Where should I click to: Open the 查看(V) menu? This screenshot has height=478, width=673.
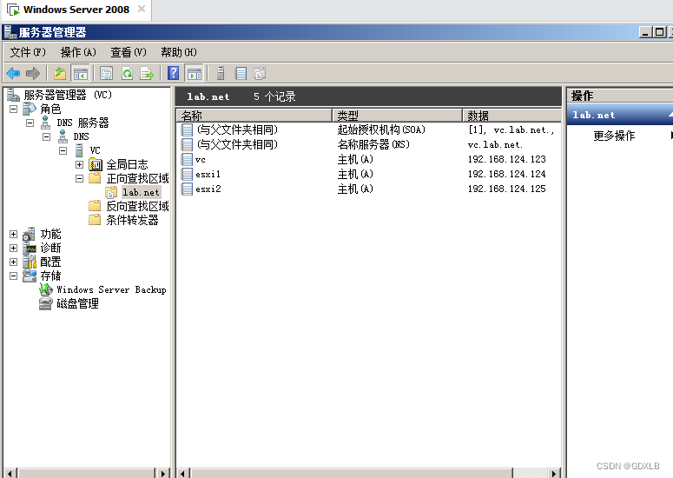tap(129, 52)
